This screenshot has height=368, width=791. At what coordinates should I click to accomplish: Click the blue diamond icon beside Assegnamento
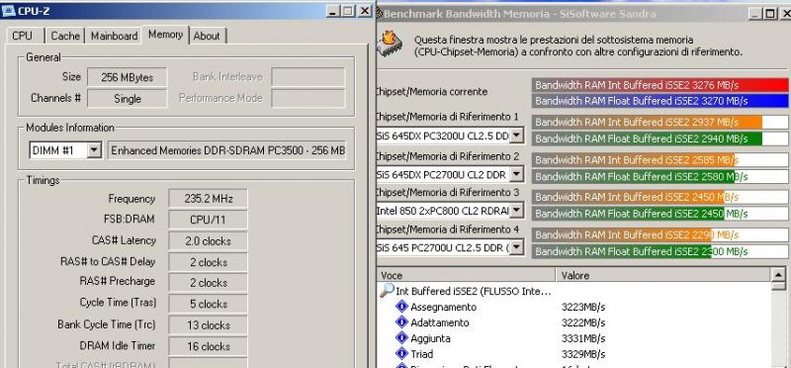[x=401, y=307]
